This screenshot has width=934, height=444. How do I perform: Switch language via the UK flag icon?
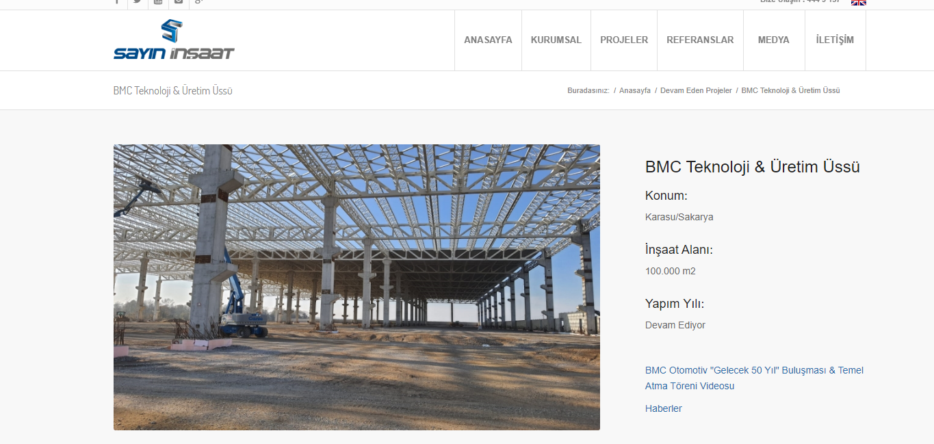858,3
